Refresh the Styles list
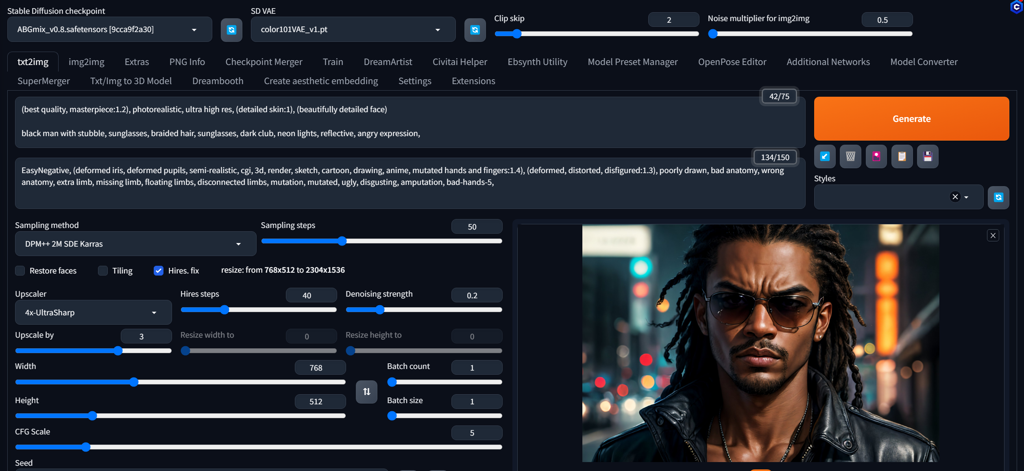This screenshot has width=1024, height=471. tap(998, 198)
